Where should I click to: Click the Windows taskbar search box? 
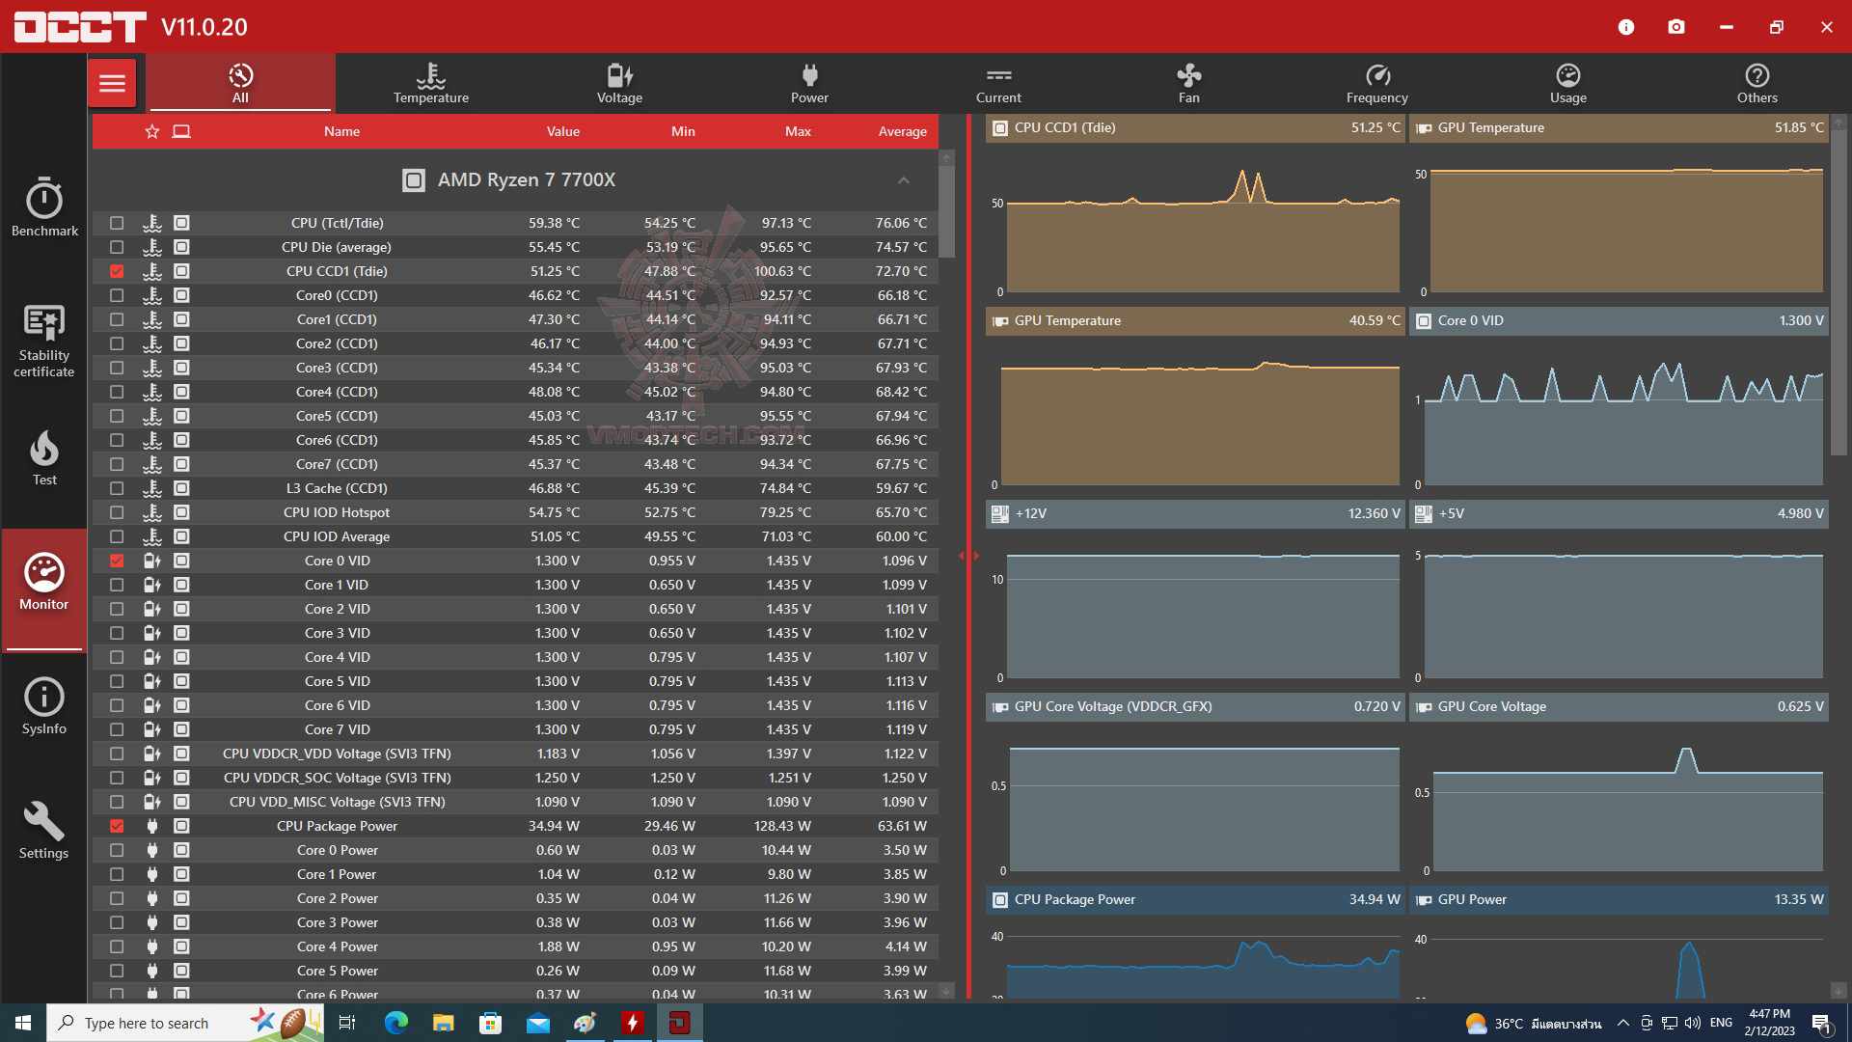tap(145, 1023)
